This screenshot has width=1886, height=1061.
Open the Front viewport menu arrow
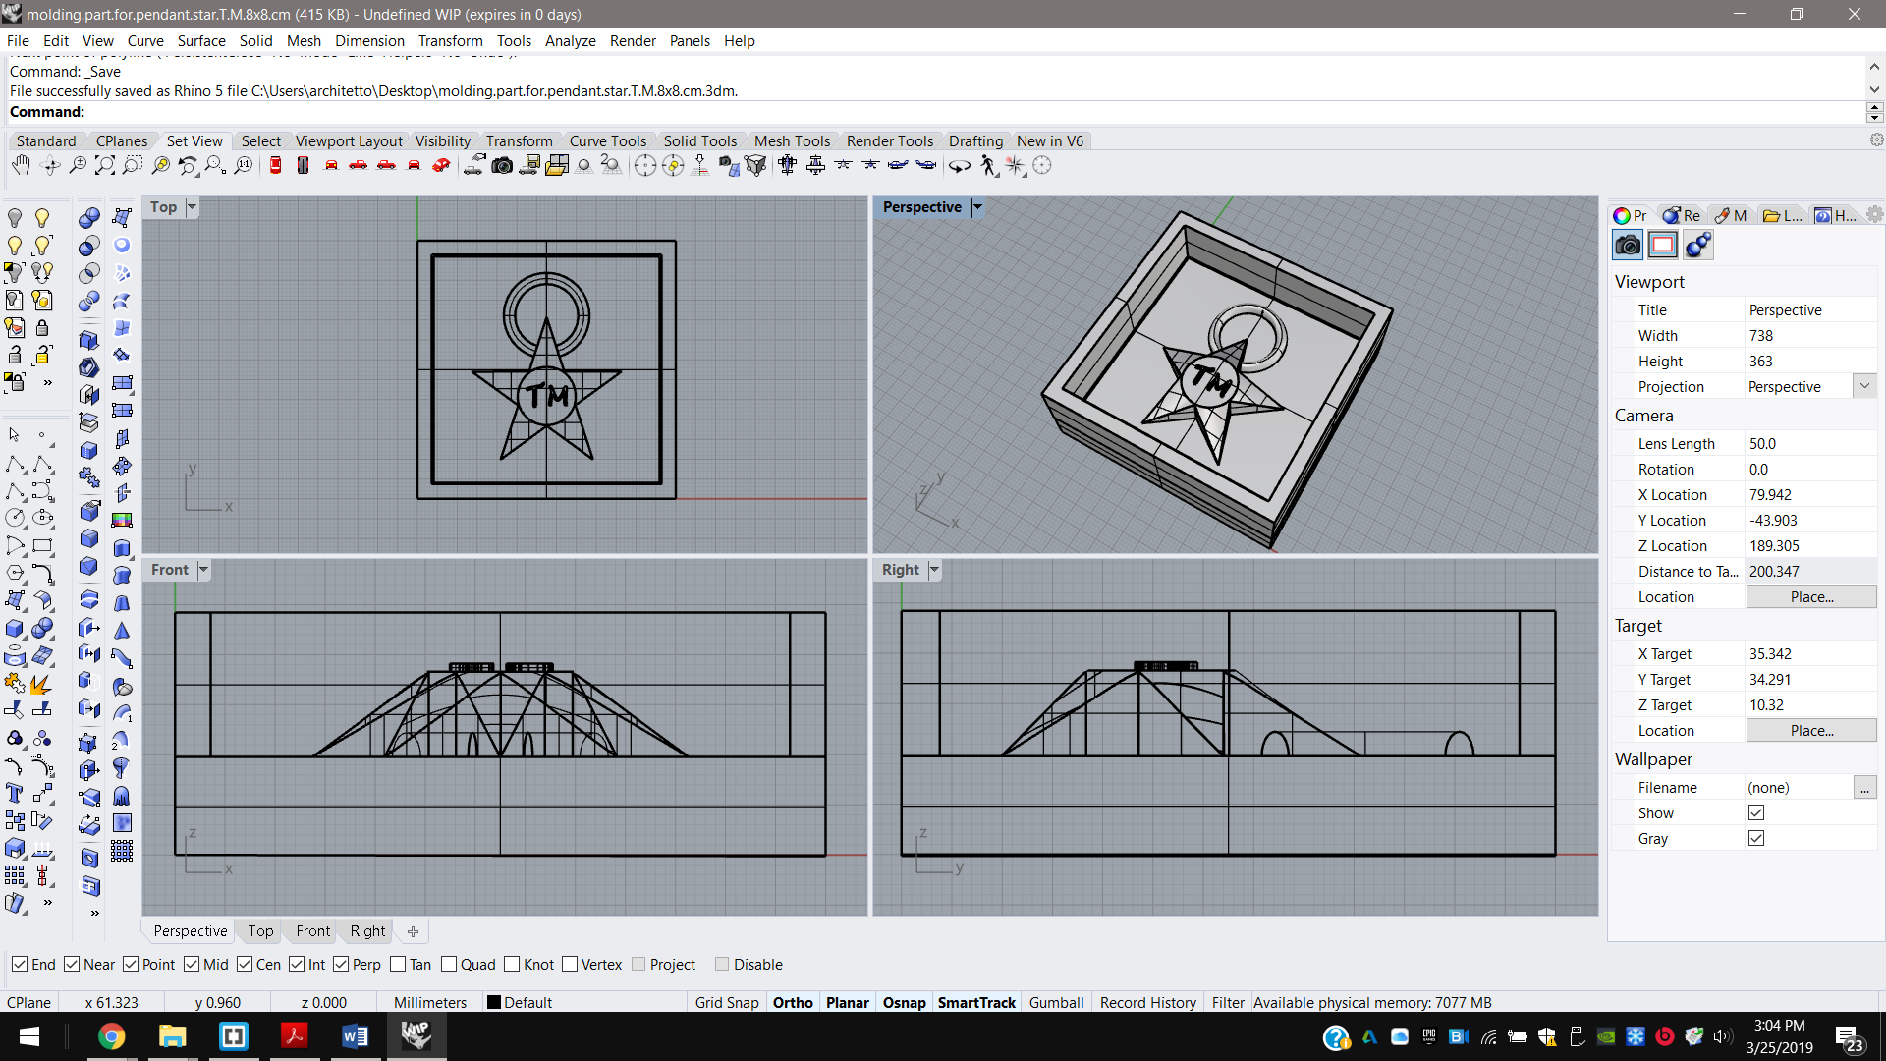pyautogui.click(x=203, y=570)
